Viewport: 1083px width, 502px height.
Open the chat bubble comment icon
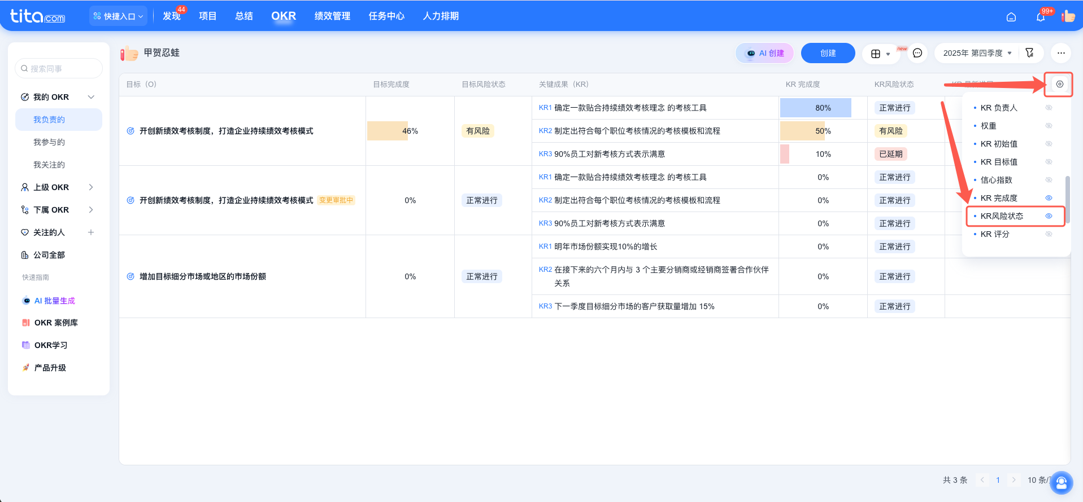pyautogui.click(x=917, y=53)
